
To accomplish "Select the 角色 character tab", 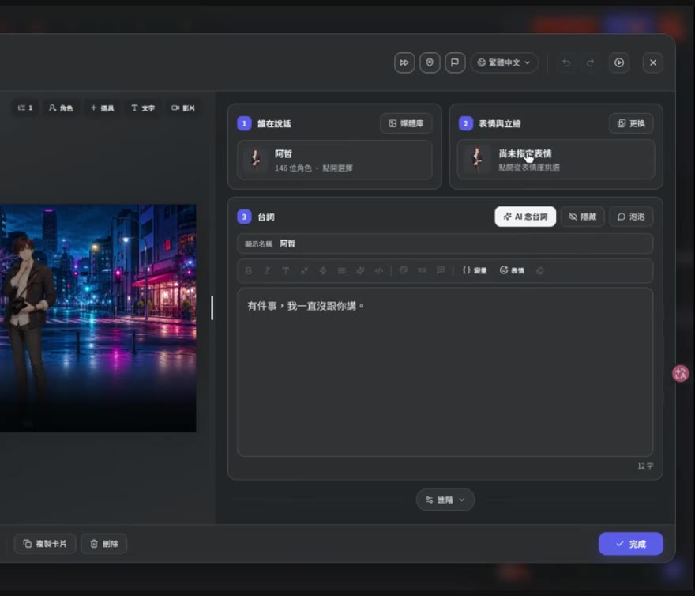I will (x=61, y=108).
